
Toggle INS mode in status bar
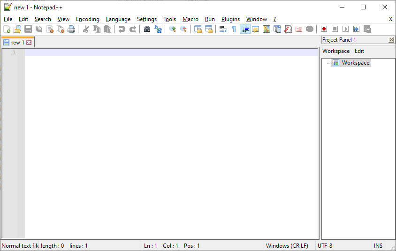click(378, 246)
